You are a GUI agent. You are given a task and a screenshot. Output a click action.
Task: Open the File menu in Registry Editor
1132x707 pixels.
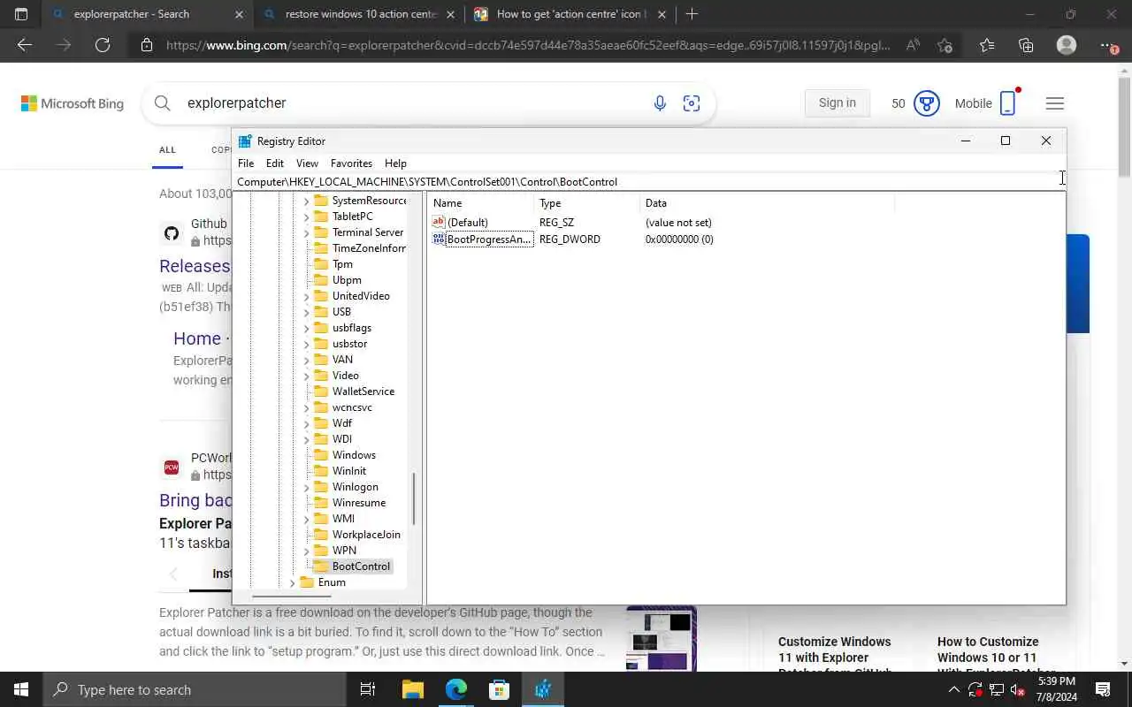(x=246, y=163)
